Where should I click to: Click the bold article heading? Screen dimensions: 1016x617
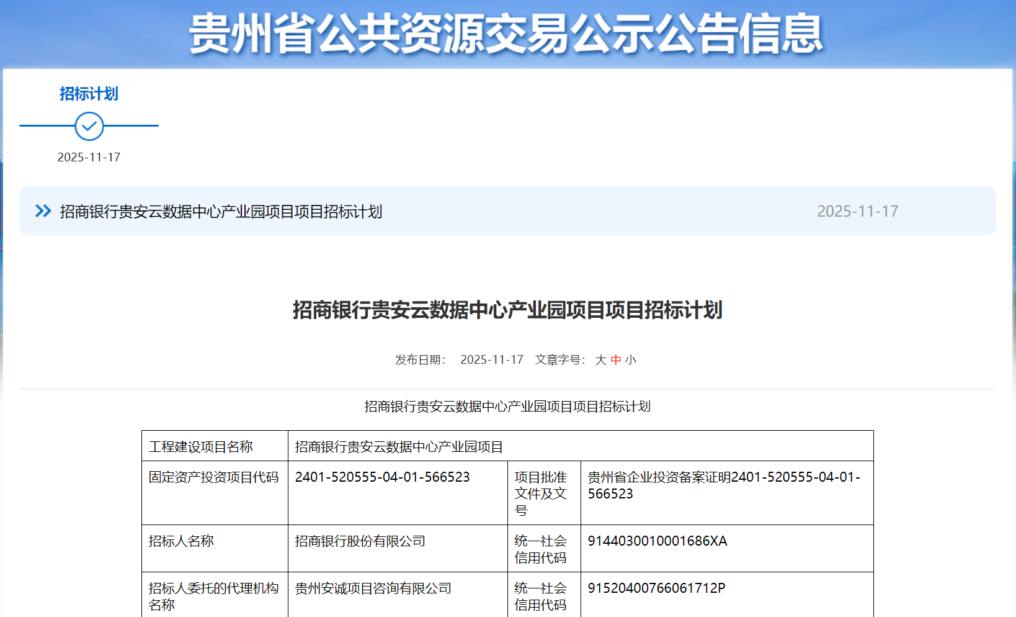(507, 310)
